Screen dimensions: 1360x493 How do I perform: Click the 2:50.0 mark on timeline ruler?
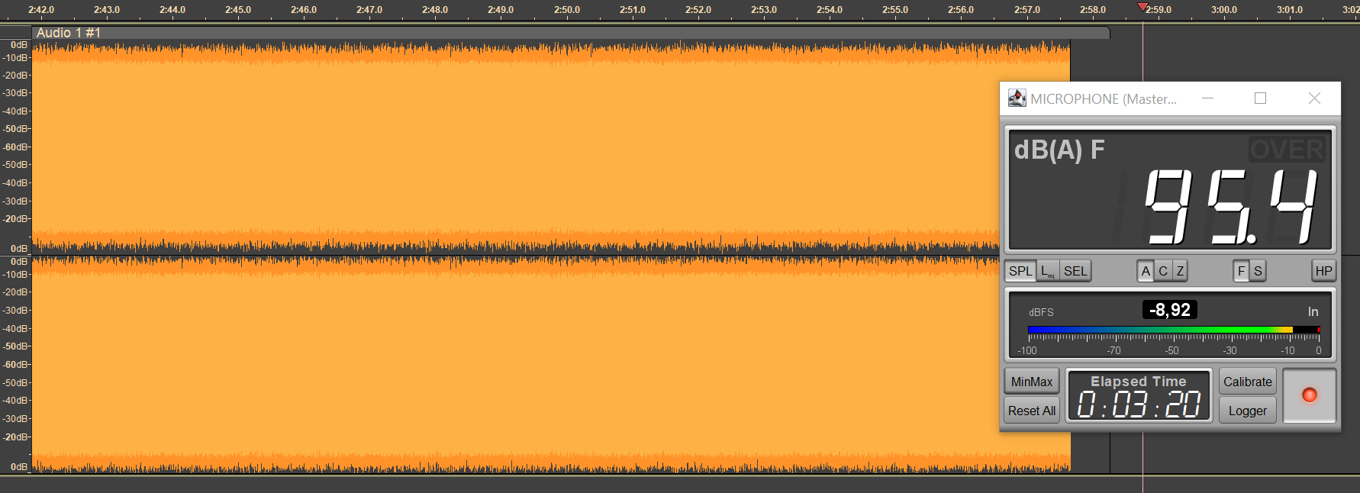(x=567, y=10)
